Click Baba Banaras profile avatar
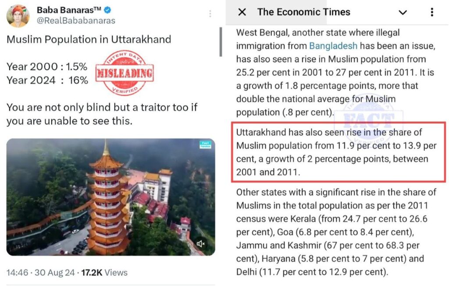This screenshot has height=286, width=449. pos(18,16)
